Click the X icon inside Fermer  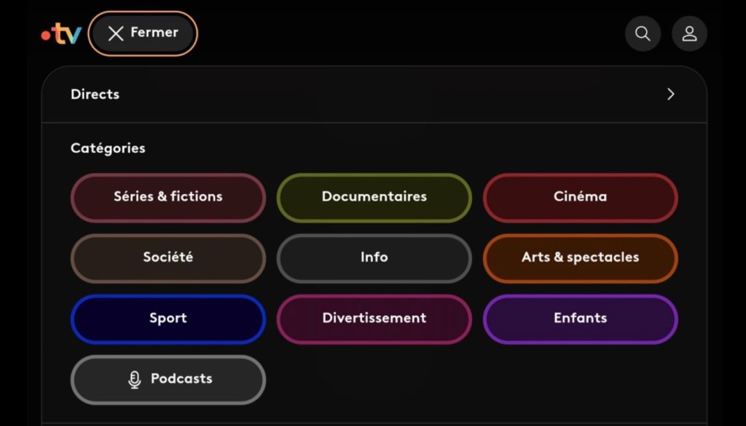click(115, 33)
